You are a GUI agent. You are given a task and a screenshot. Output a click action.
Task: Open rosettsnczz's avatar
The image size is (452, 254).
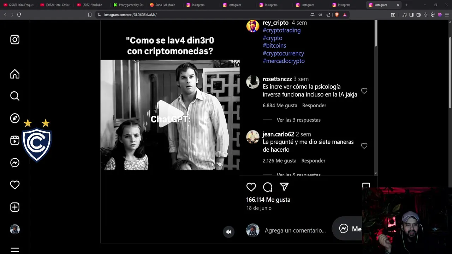[252, 82]
